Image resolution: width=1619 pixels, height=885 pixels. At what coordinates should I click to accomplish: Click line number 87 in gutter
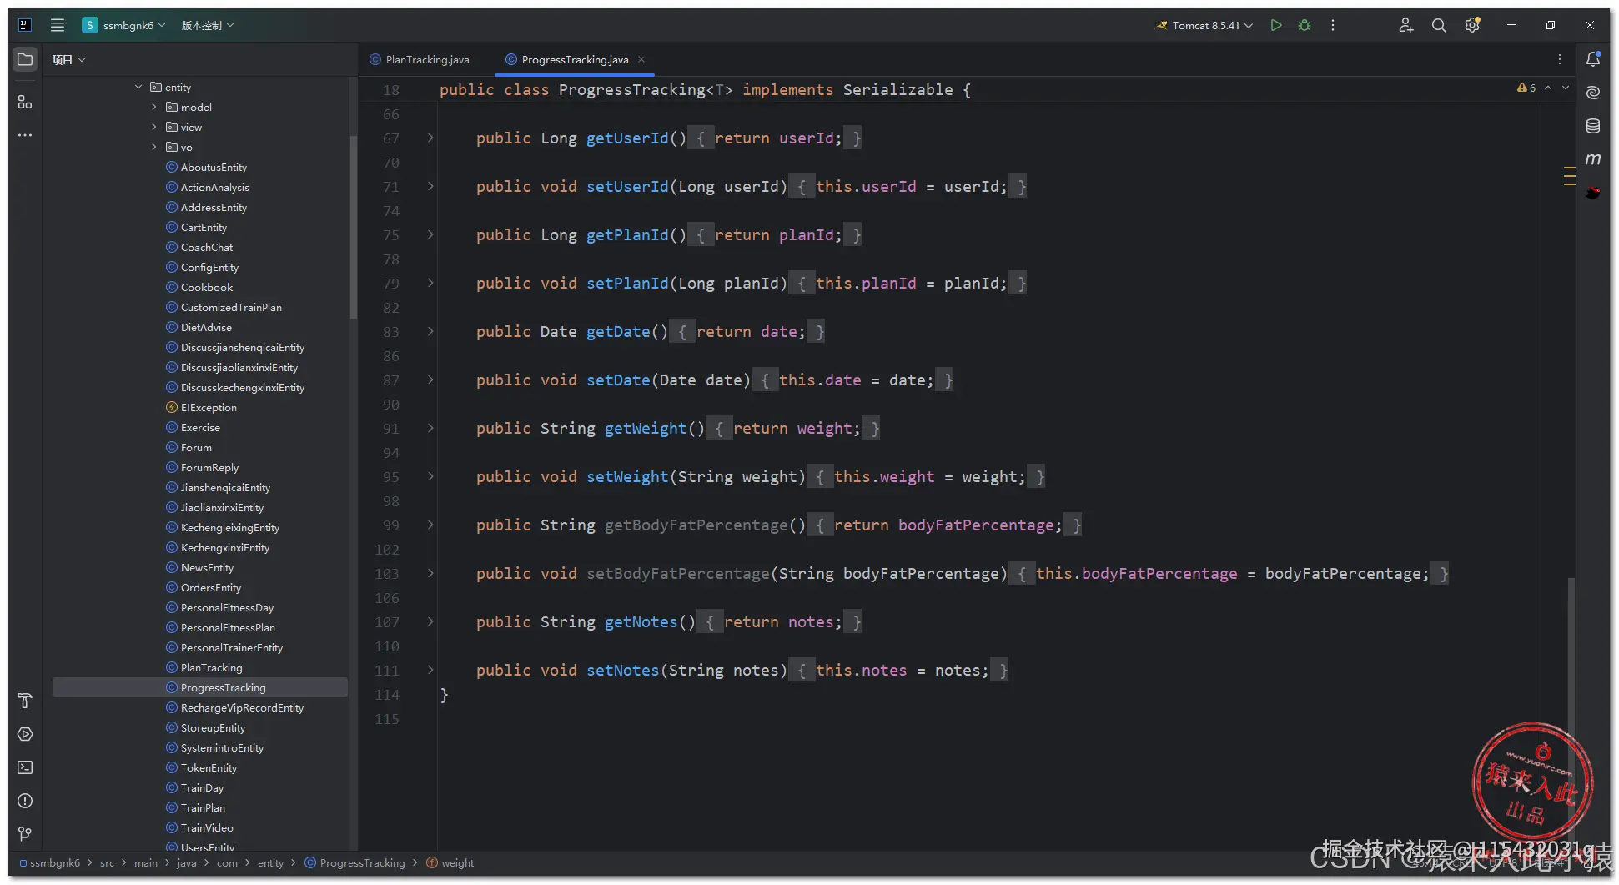click(390, 380)
